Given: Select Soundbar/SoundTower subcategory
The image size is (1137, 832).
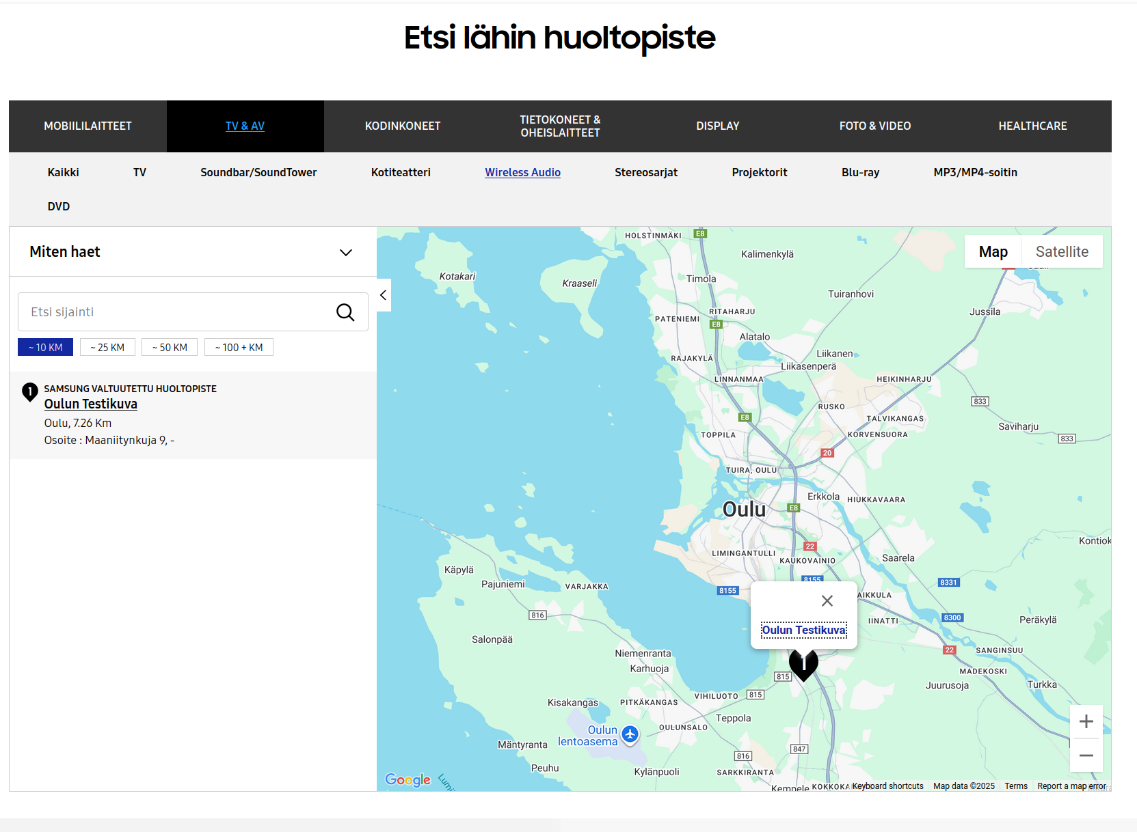Looking at the screenshot, I should tap(258, 173).
